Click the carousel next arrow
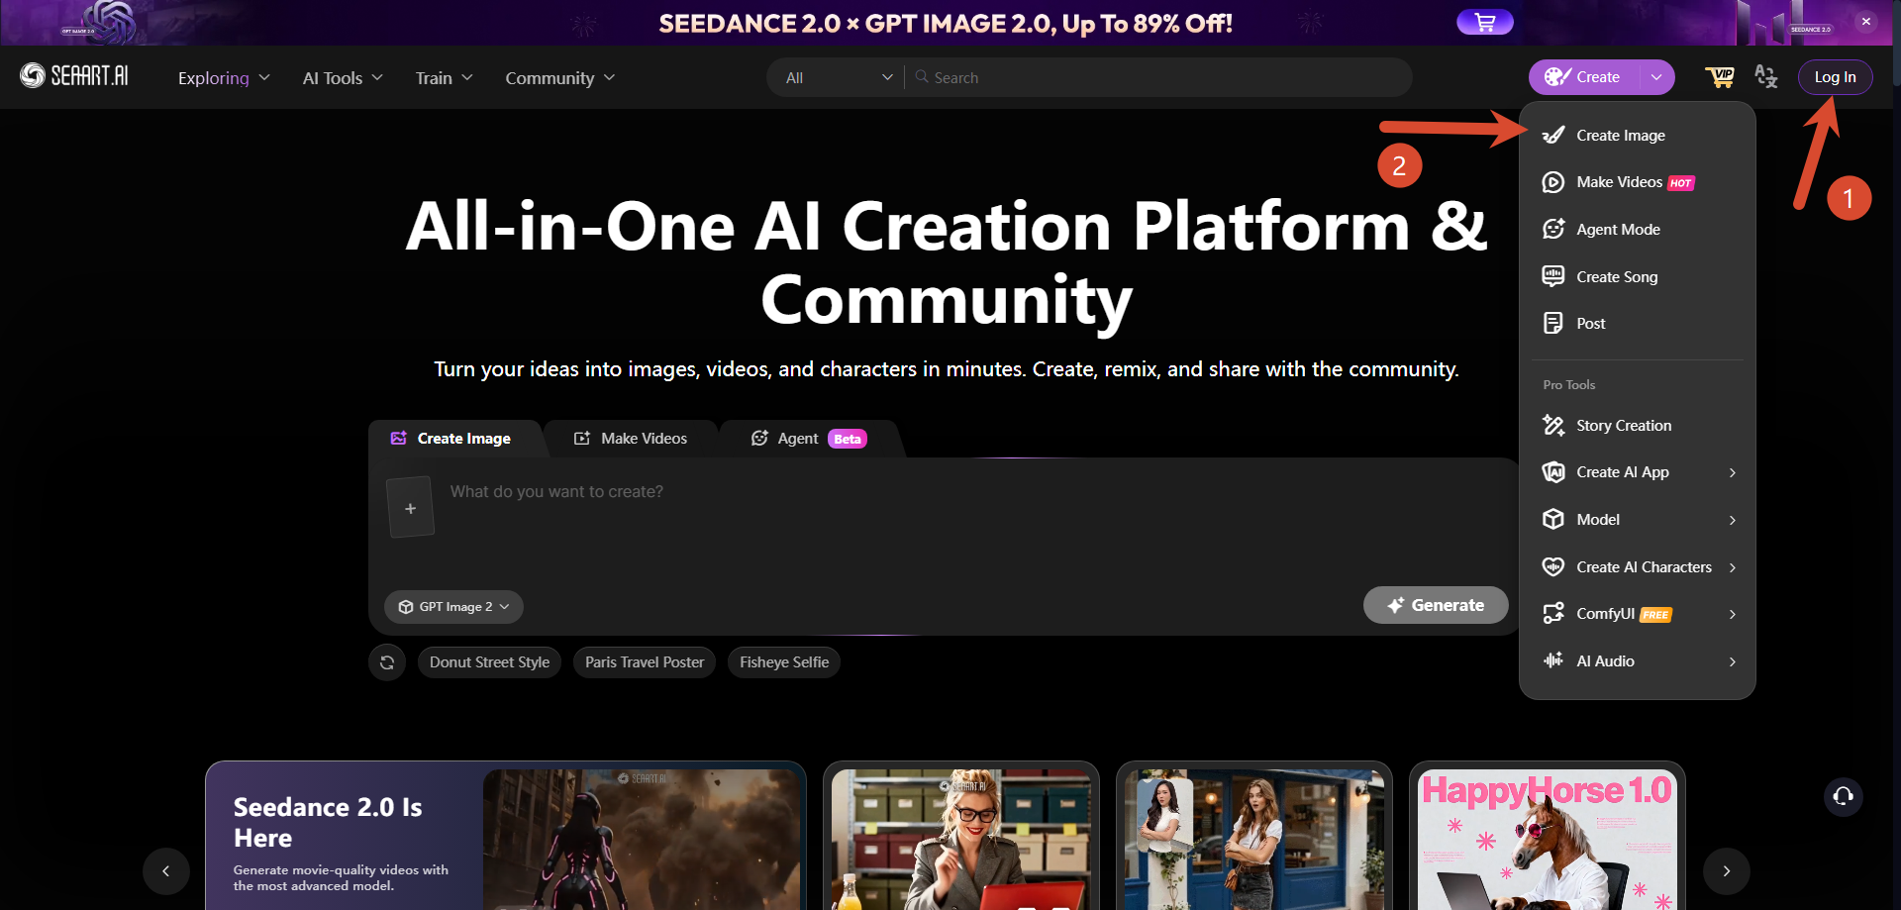This screenshot has height=910, width=1901. point(1727,871)
